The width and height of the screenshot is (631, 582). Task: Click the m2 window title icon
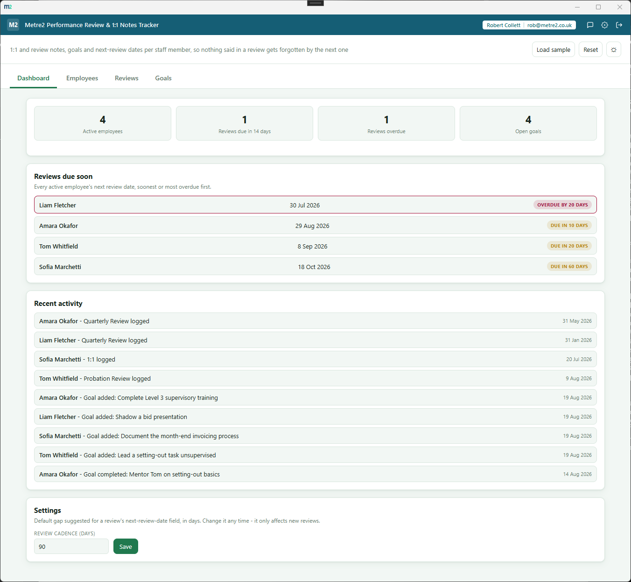coord(8,7)
